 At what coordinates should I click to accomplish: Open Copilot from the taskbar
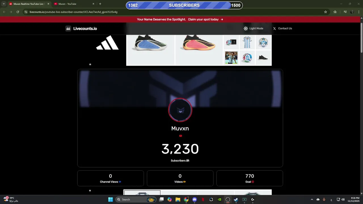(170, 199)
